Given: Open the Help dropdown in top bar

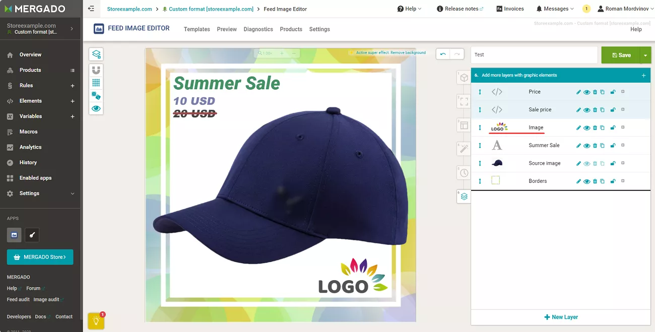Looking at the screenshot, I should point(409,9).
